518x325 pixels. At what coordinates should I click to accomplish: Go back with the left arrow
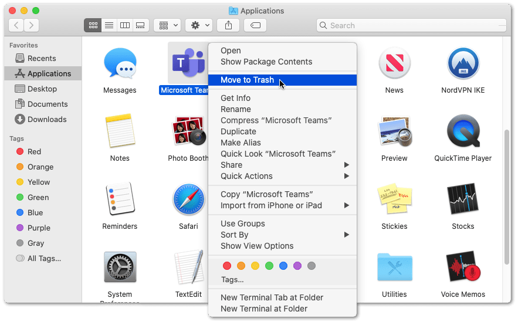[x=16, y=25]
